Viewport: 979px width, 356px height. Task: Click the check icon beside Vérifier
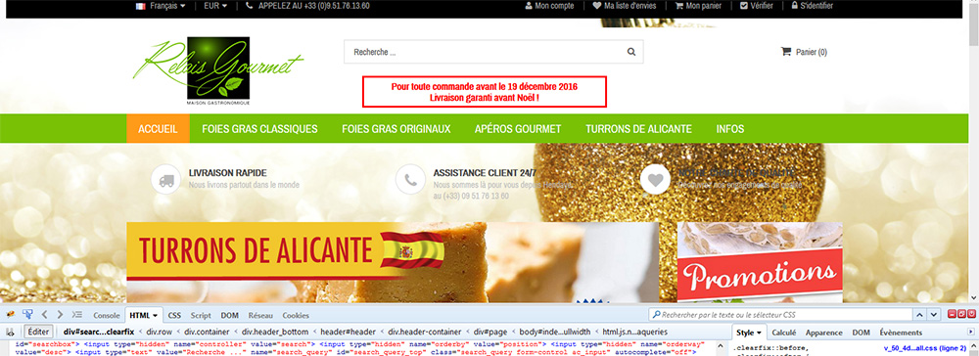point(744,6)
